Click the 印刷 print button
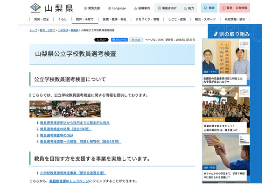The height and width of the screenshot is (187, 280). [136, 40]
